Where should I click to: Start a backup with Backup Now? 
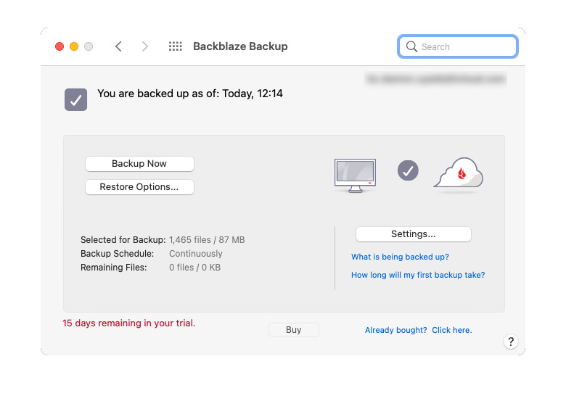139,164
